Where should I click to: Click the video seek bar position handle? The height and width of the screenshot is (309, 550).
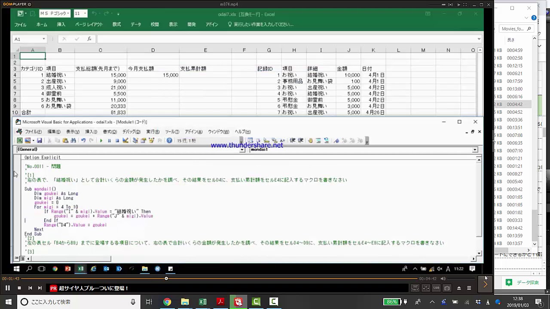click(x=166, y=279)
